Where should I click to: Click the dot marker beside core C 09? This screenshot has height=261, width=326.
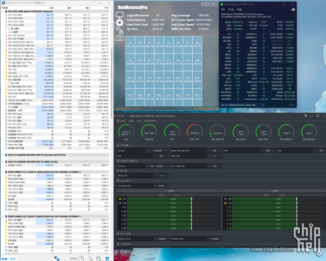point(225,199)
